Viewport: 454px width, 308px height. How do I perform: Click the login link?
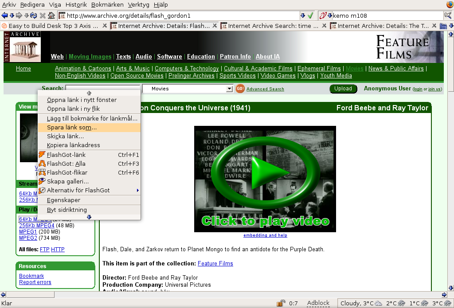pyautogui.click(x=418, y=89)
